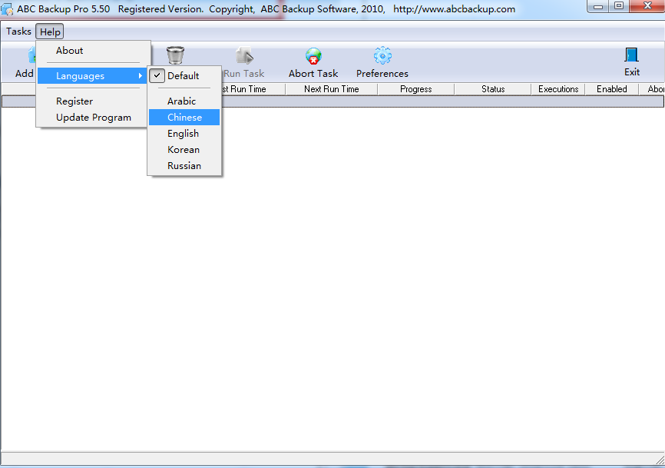Click the window resize grip corner
This screenshot has height=468, width=665.
660,460
